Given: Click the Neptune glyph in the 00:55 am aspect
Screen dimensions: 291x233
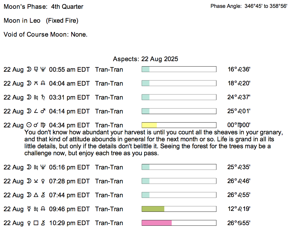Looking at the screenshot, I should (x=43, y=70).
